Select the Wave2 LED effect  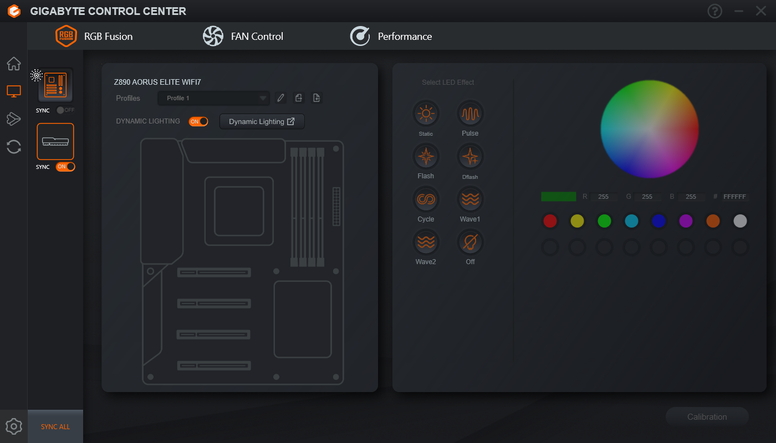(426, 242)
